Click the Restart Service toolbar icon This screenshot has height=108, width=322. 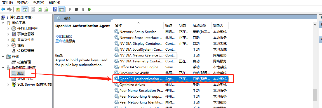tap(89, 9)
